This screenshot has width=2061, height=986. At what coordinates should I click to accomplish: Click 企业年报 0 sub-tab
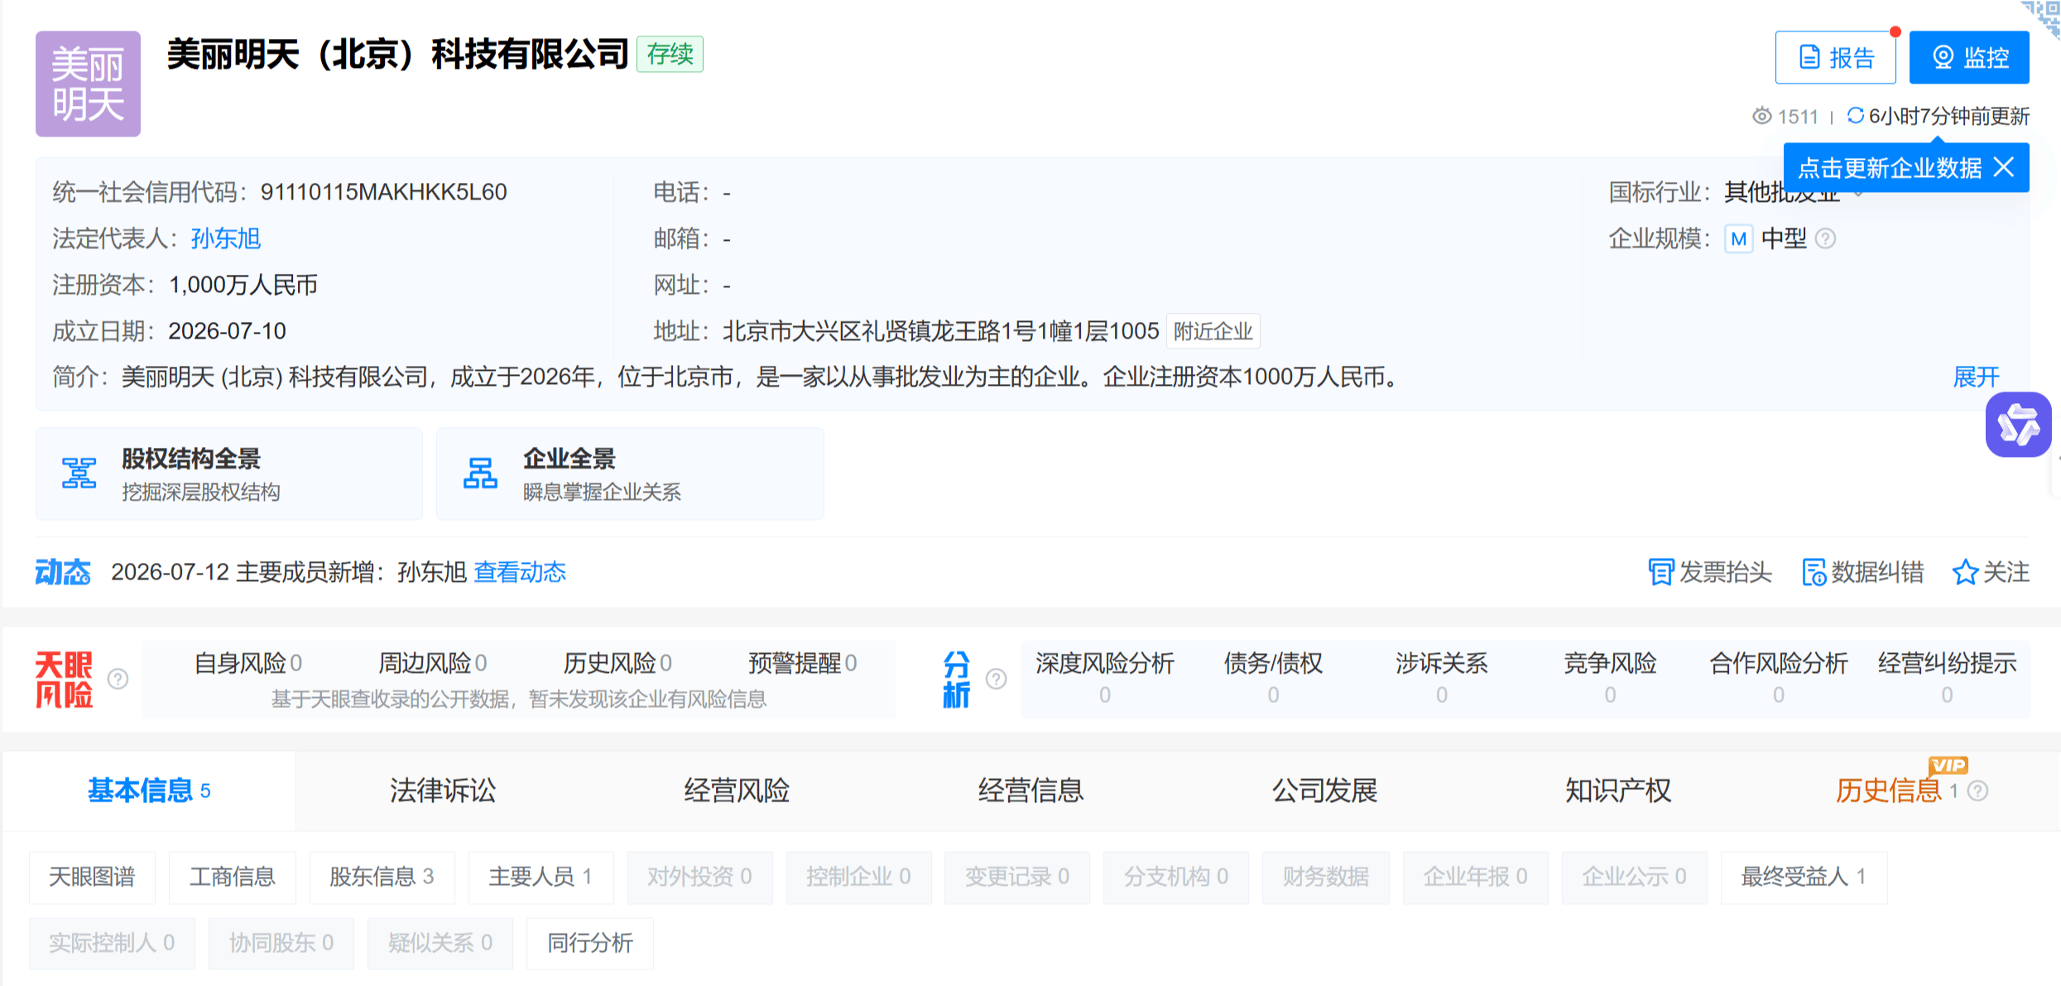coord(1475,877)
